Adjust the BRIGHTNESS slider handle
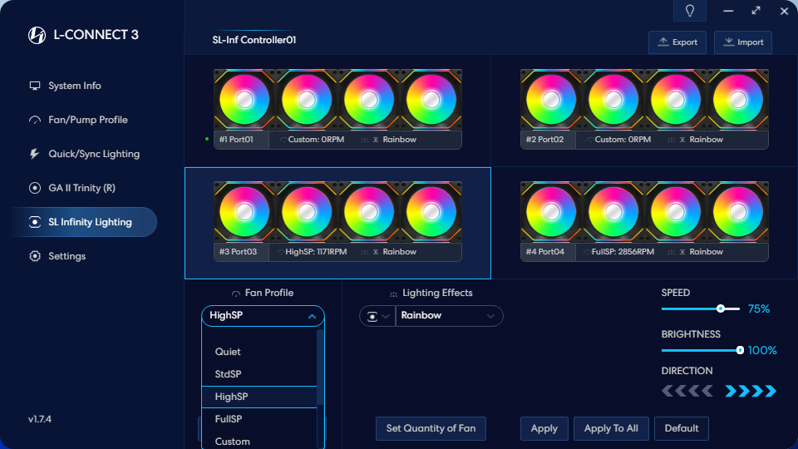Screen dimensions: 798x449 (x=740, y=350)
